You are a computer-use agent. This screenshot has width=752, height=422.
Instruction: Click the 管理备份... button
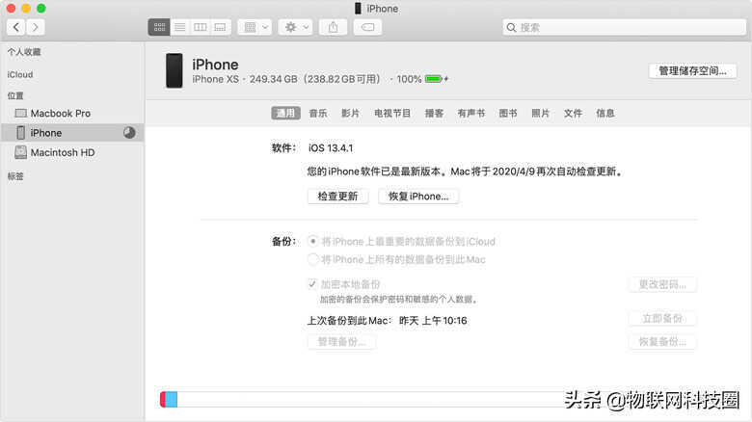point(342,342)
